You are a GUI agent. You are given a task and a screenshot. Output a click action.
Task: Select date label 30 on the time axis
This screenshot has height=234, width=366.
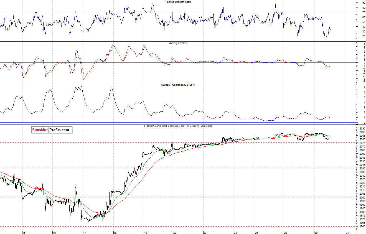tap(316, 232)
